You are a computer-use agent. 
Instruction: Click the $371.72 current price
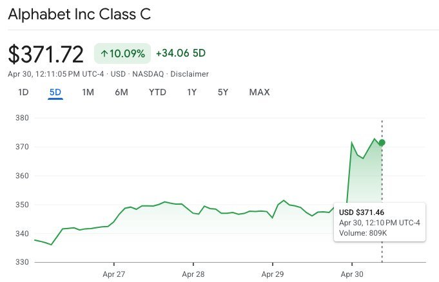coord(46,54)
